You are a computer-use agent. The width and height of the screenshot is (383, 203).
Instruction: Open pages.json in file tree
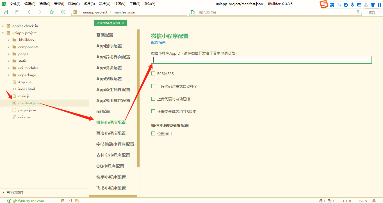coord(27,110)
